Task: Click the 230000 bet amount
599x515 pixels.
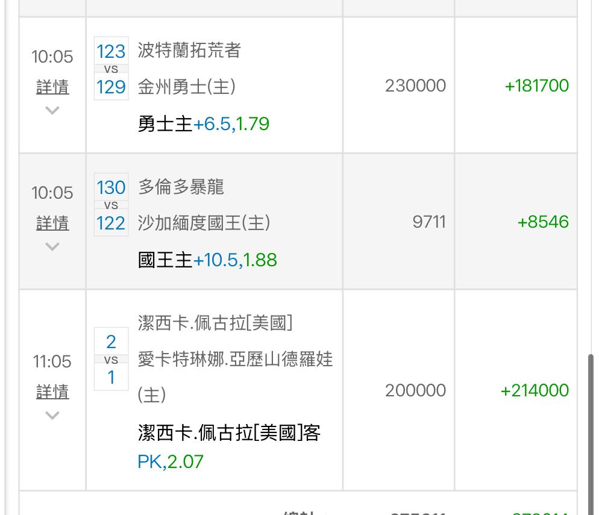Action: [x=415, y=86]
